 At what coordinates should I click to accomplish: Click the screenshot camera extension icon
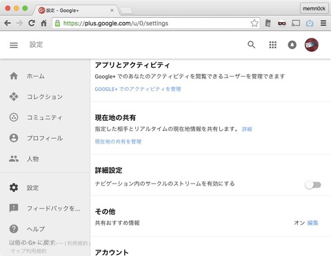[310, 23]
